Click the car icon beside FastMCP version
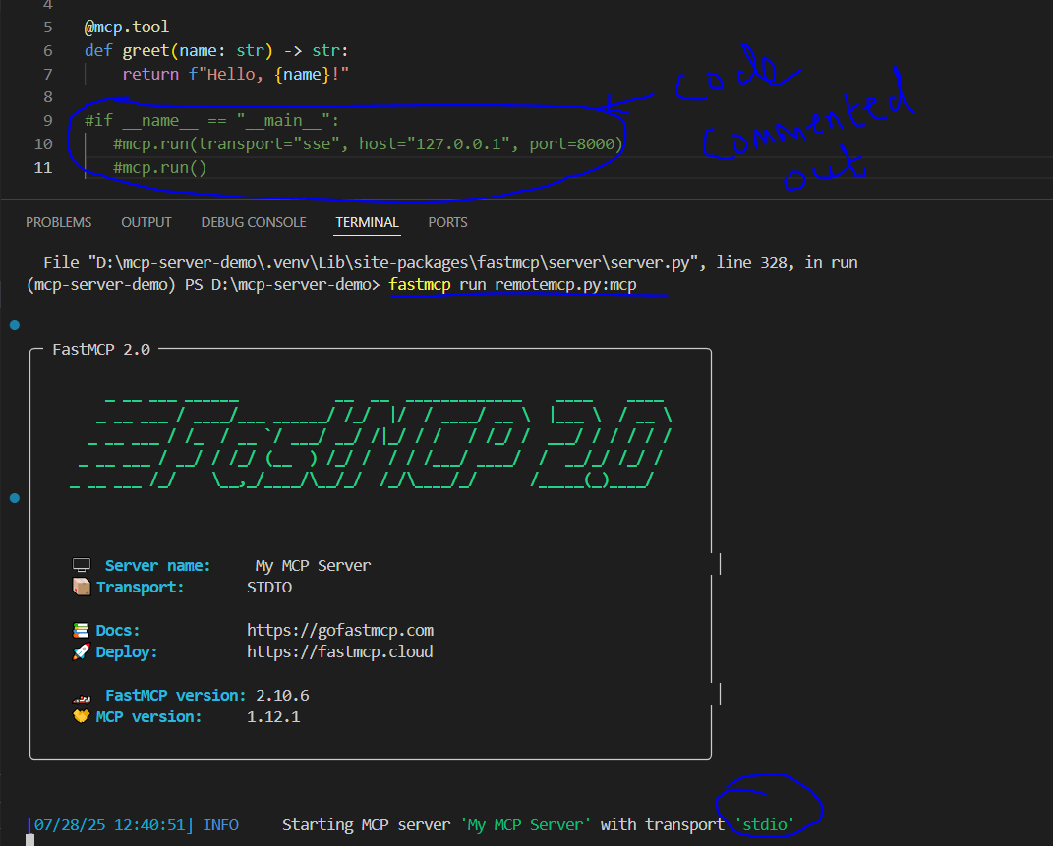This screenshot has width=1053, height=846. point(82,698)
